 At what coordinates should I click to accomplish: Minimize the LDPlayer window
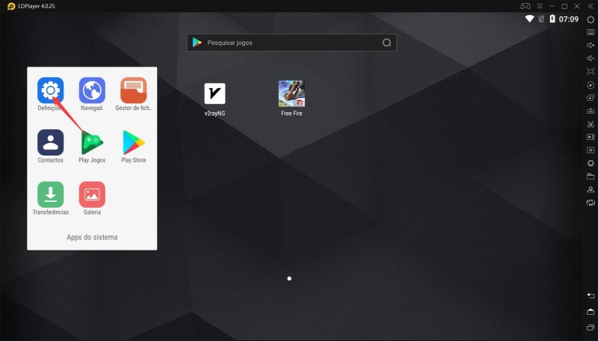[x=552, y=6]
